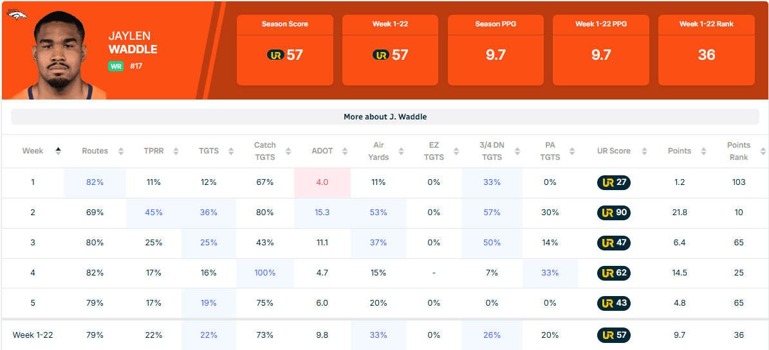
Task: Click UR logo in Season Score card
Action: click(x=275, y=55)
